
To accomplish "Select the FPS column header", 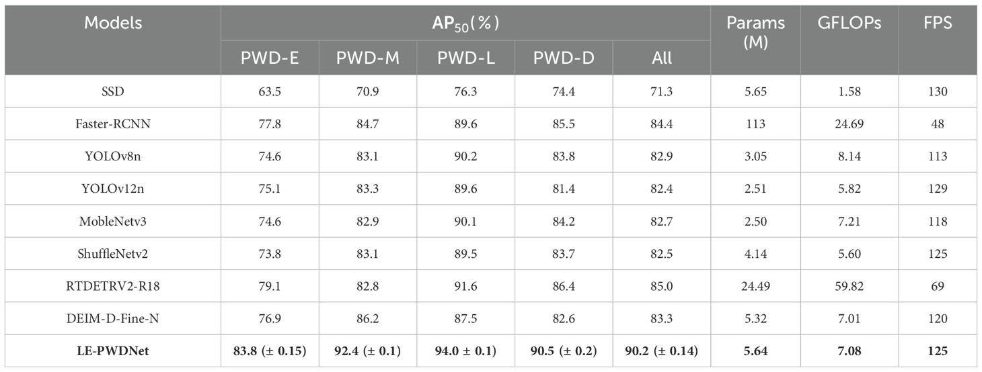I will pos(937,23).
